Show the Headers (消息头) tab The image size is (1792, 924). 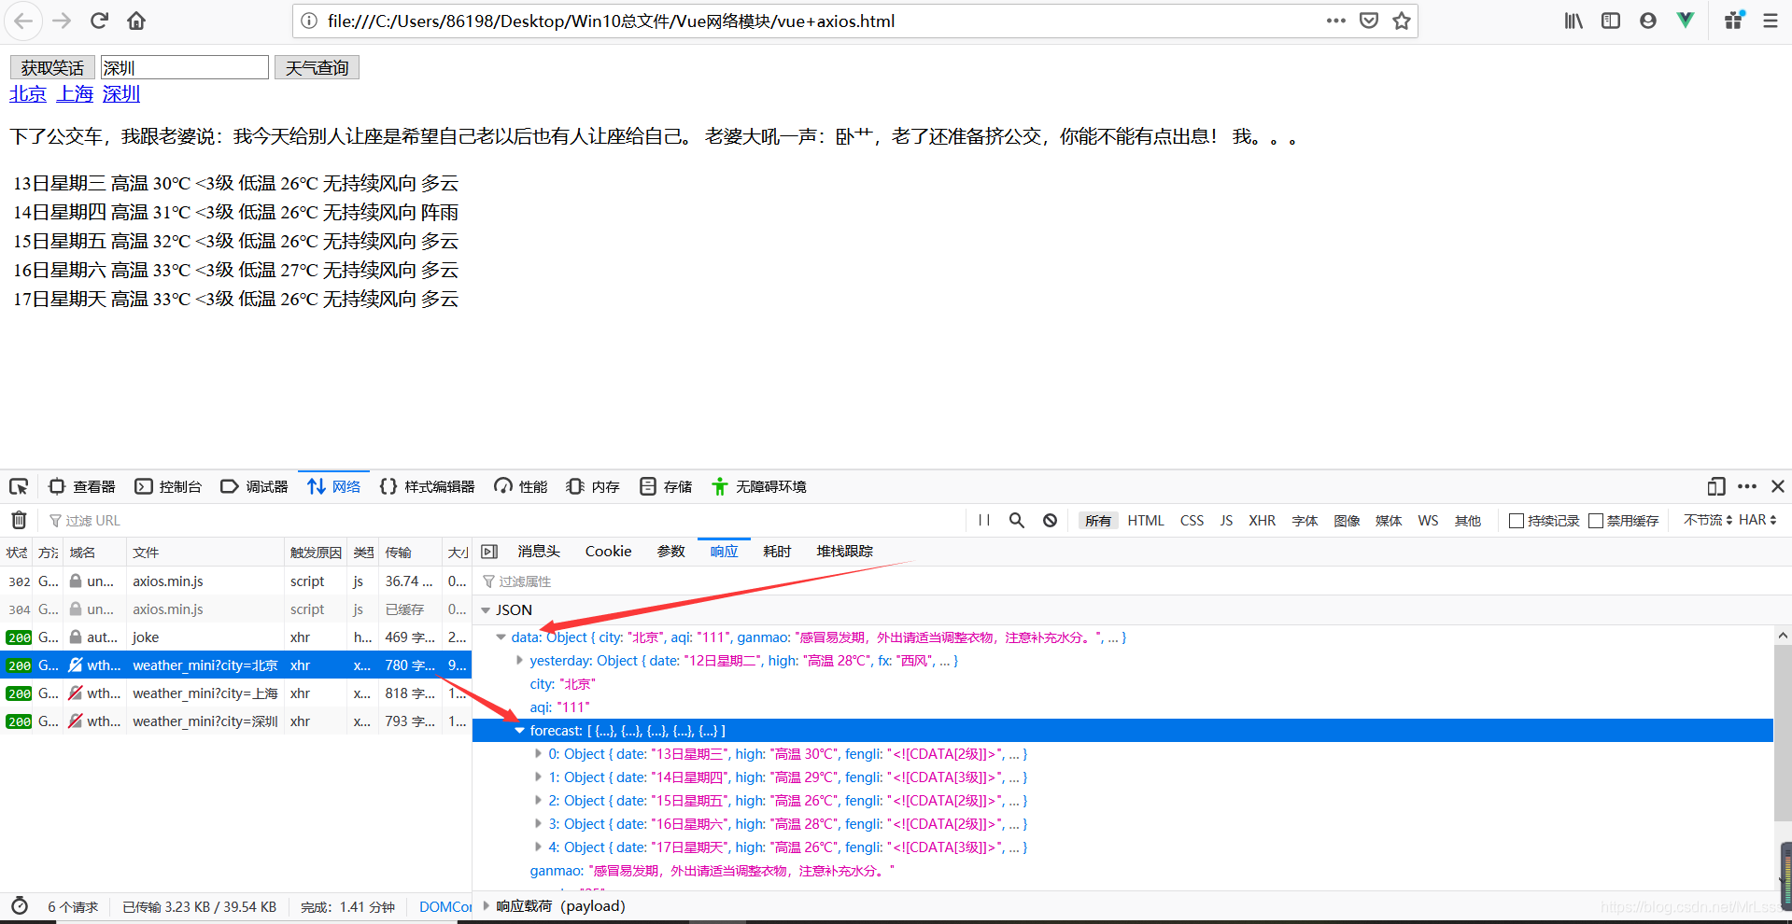[x=539, y=552]
